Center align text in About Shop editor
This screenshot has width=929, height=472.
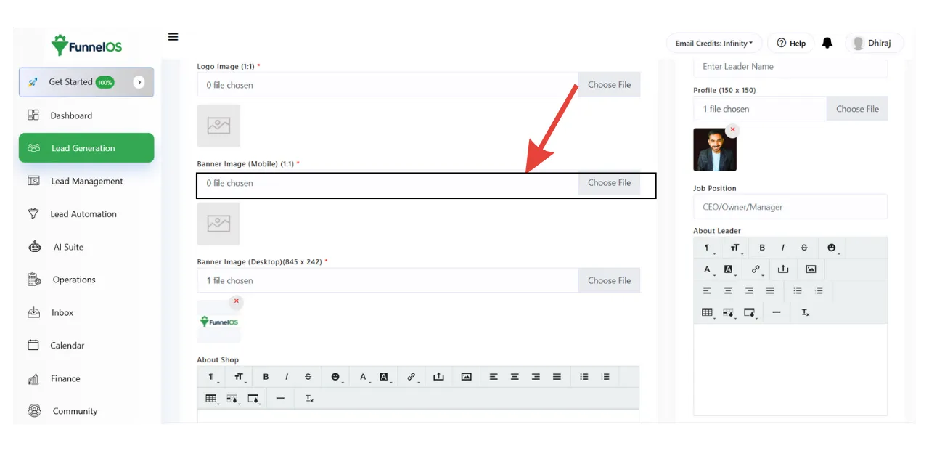coord(515,377)
